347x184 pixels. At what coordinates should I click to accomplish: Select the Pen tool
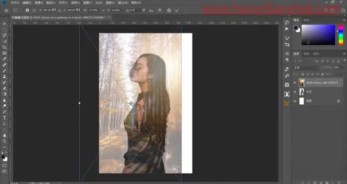[x=4, y=112]
